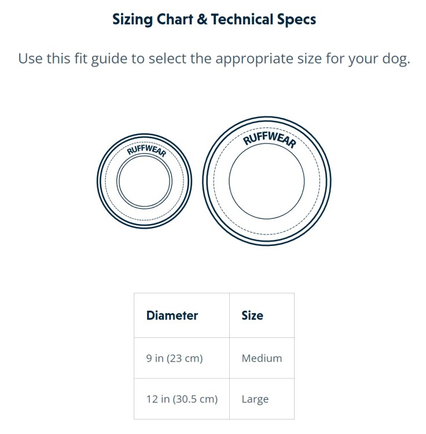The height and width of the screenshot is (434, 426).
Task: Click the outer rim of the large disc
Action: 267,117
